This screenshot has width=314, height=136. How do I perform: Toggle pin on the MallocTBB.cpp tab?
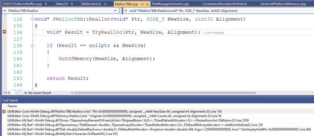pos(142,4)
